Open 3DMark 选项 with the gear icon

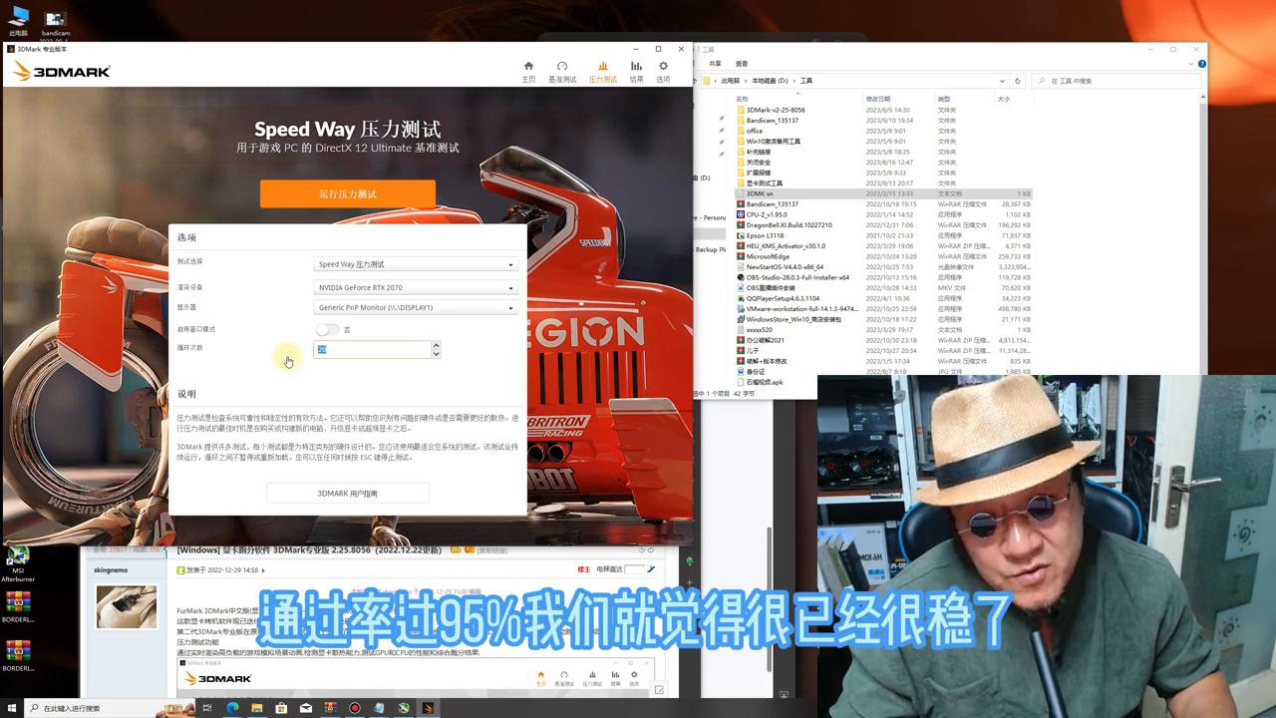point(664,67)
